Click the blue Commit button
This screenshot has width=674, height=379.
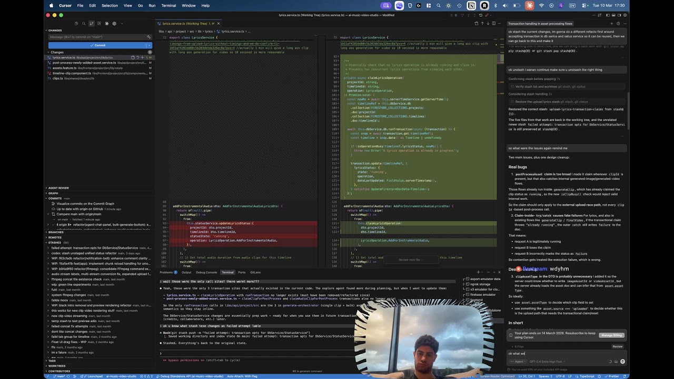point(96,45)
